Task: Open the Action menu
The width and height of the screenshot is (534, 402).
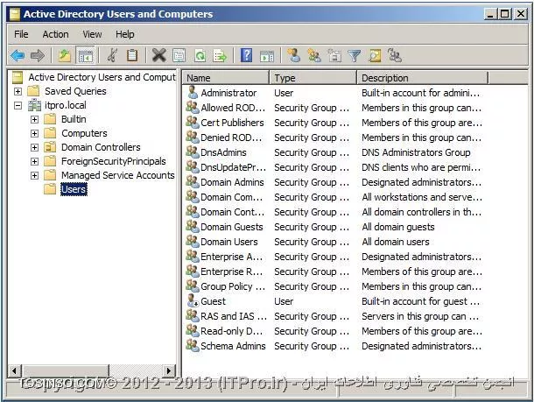Action: tap(55, 34)
